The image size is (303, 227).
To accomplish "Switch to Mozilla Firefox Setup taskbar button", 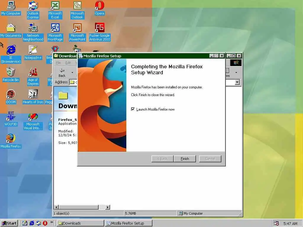I will click(x=128, y=223).
